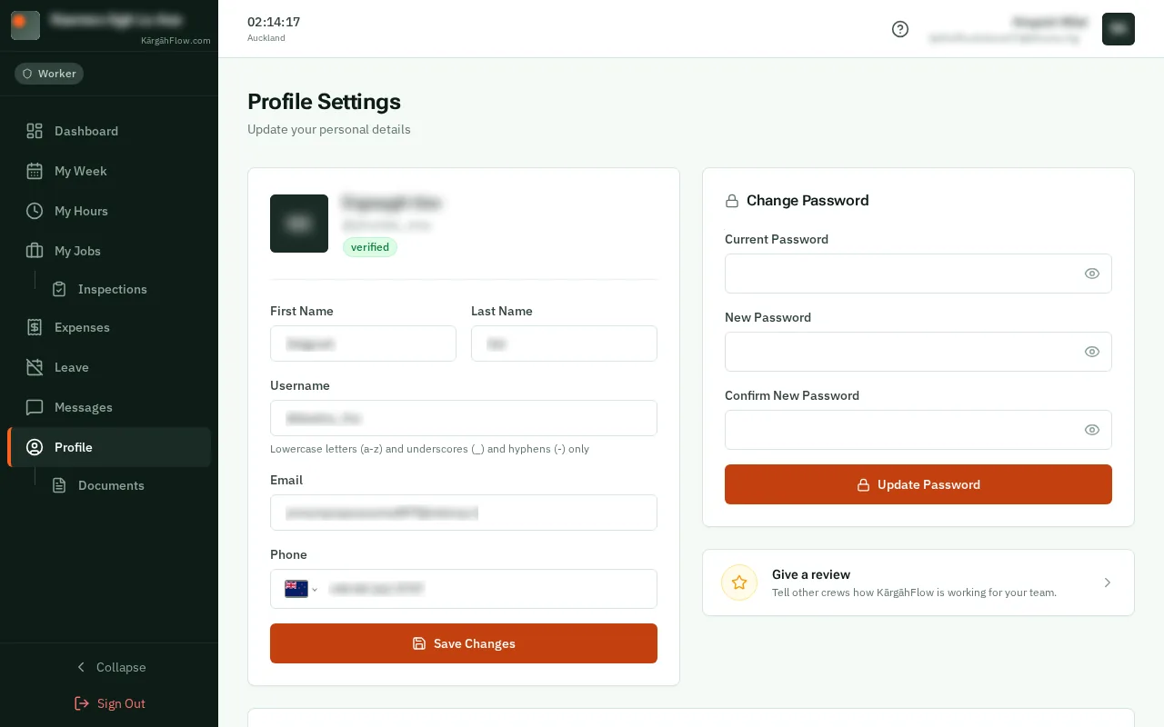Open My Hours clock icon

35,211
